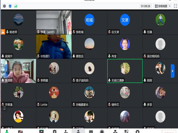Open settings gear in bottom toolbar
Image resolution: width=178 pixels, height=133 pixels.
click(137, 132)
